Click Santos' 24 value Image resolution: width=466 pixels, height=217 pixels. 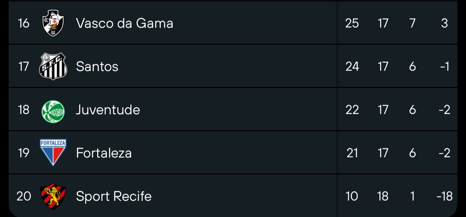(x=352, y=67)
